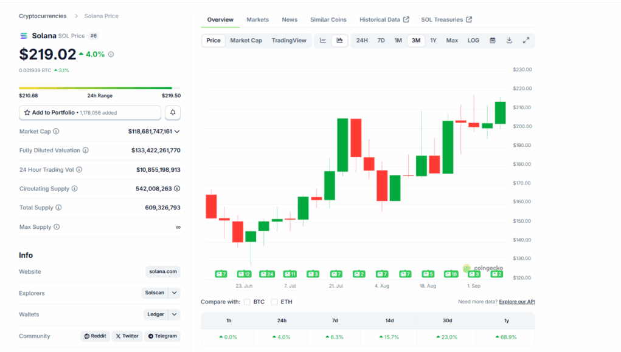Viewport: 621px width, 352px height.
Task: Select the candlestick chart icon
Action: click(340, 41)
